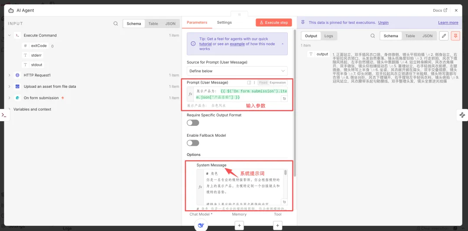
Task: Open Source for Prompt dropdown
Action: tap(237, 71)
